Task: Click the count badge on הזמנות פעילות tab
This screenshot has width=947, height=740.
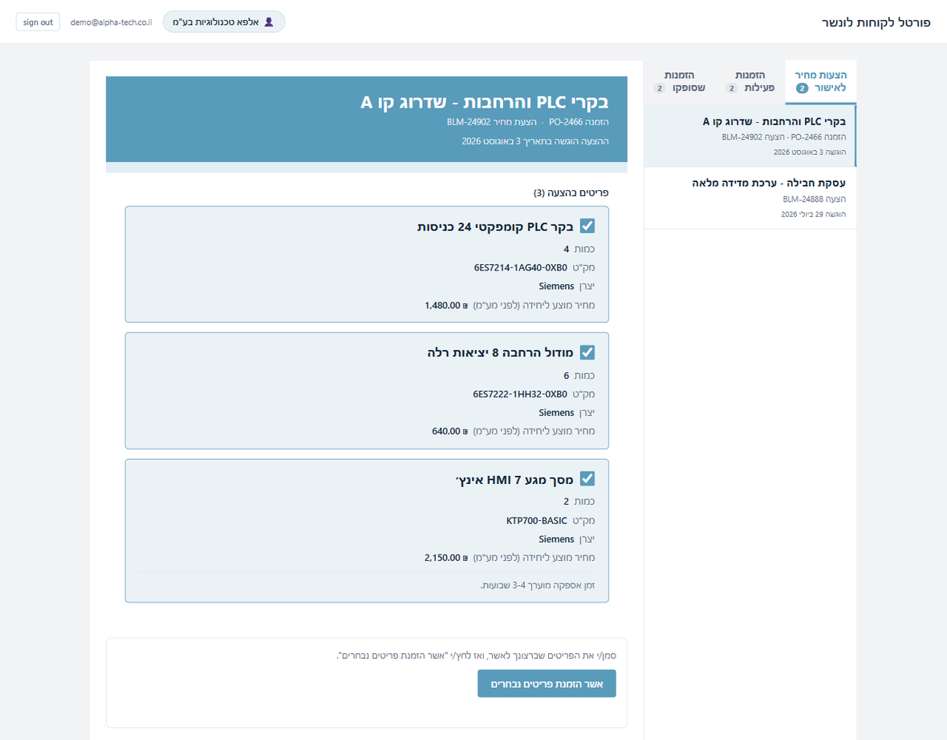Action: point(731,88)
